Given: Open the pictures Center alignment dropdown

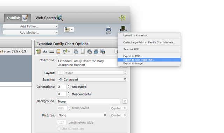Looking at the screenshot, I should (x=118, y=115).
